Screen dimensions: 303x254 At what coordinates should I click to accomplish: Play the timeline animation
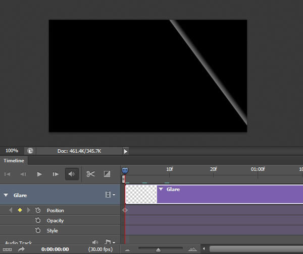pos(39,174)
